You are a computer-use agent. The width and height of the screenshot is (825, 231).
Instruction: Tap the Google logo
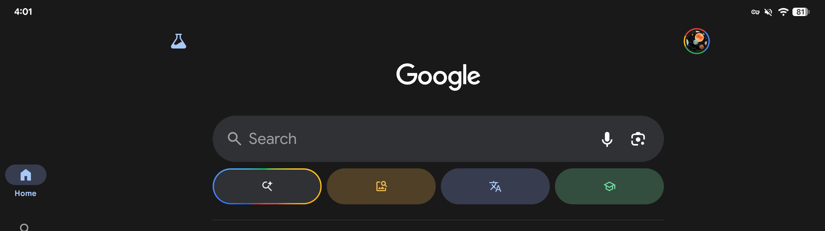click(438, 76)
